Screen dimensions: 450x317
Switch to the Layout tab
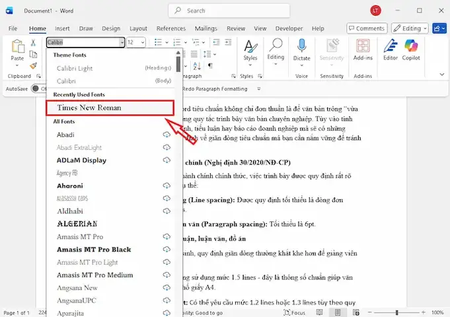(138, 28)
